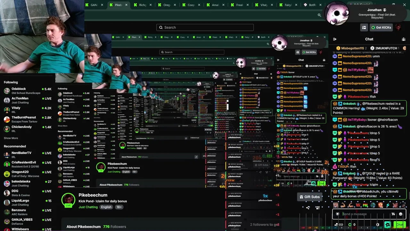Click the Gift Subs button
410x231 pixels.
(x=310, y=197)
